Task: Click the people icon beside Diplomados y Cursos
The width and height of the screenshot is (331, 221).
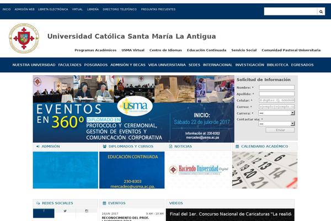Action: [x=104, y=146]
